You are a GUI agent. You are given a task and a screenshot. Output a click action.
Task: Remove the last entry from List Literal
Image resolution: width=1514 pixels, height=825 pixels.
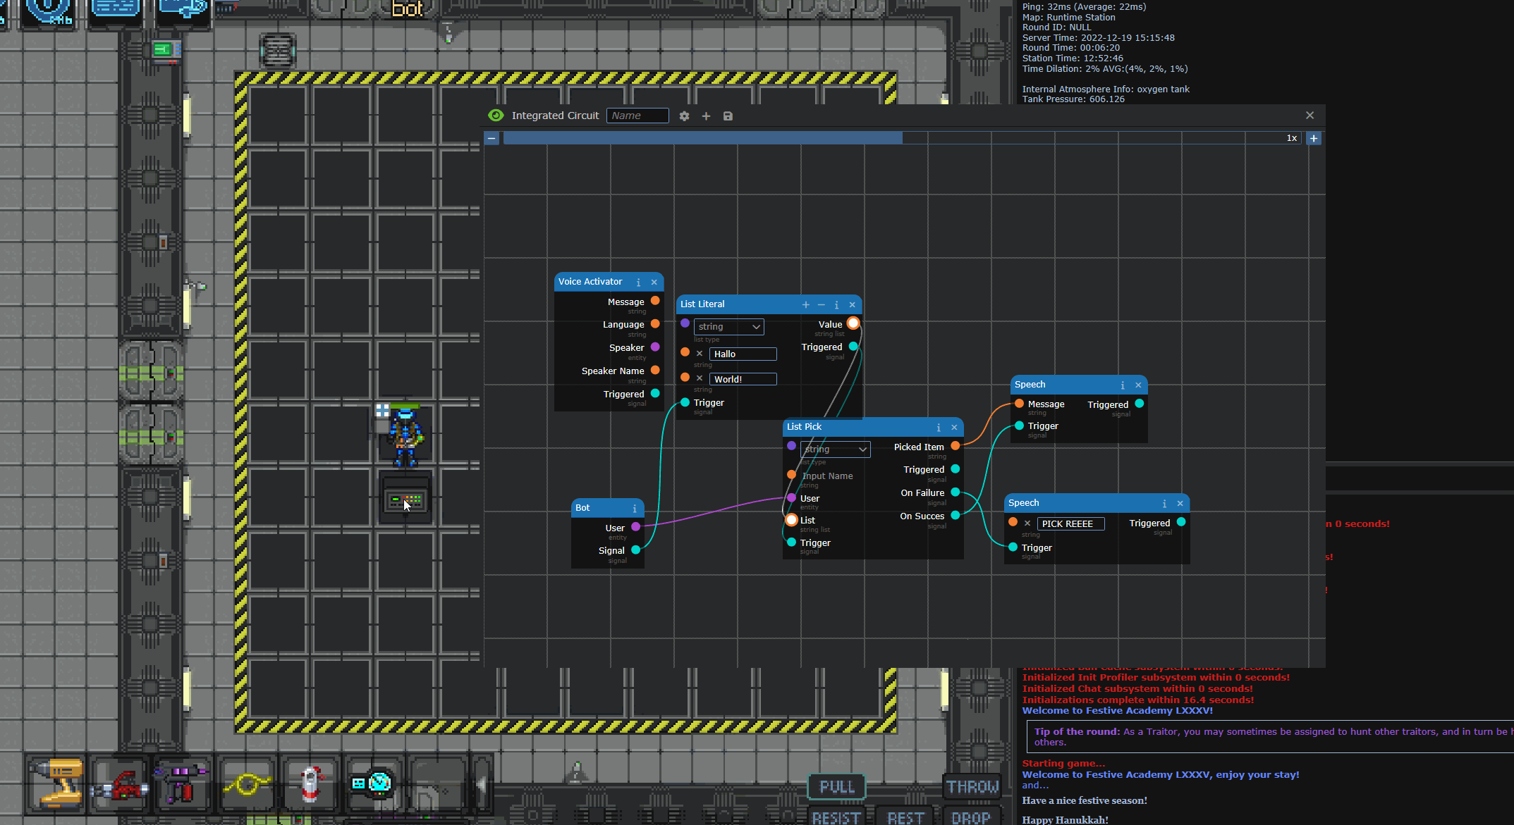coord(821,305)
